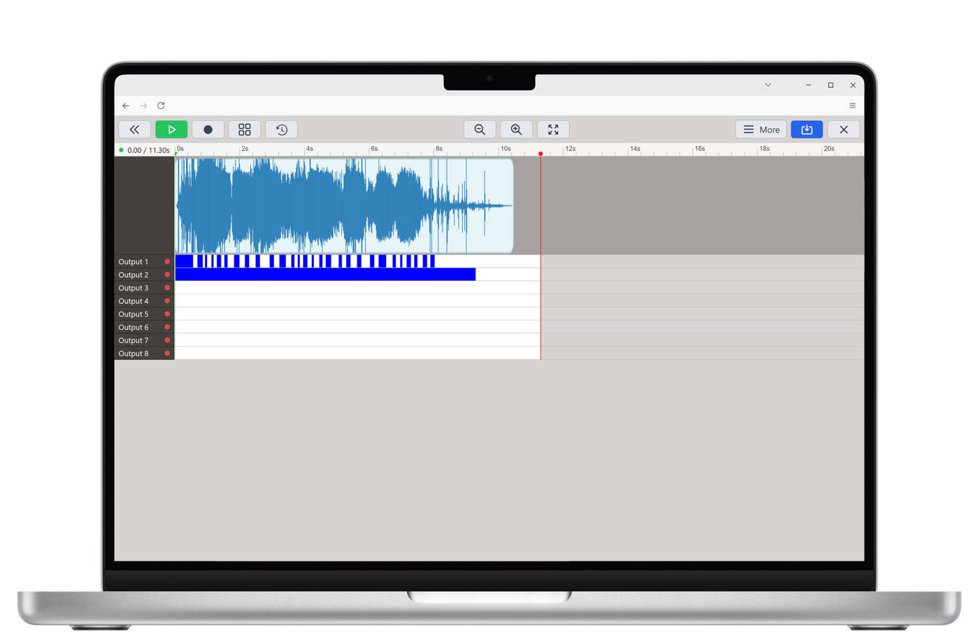The height and width of the screenshot is (636, 979).
Task: Click the red end marker on the ruler
Action: click(541, 153)
